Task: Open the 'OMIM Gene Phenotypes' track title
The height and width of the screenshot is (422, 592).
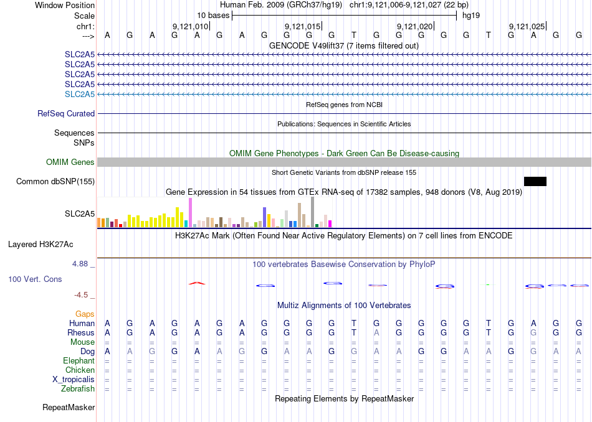Action: tap(344, 154)
